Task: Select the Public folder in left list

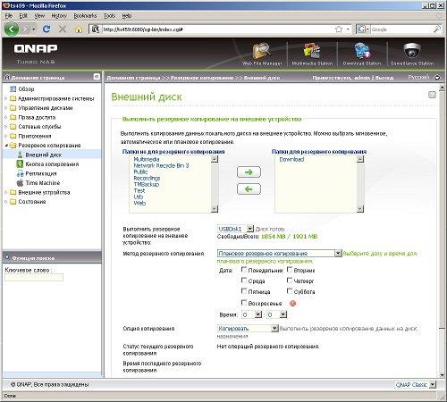Action: tap(140, 172)
